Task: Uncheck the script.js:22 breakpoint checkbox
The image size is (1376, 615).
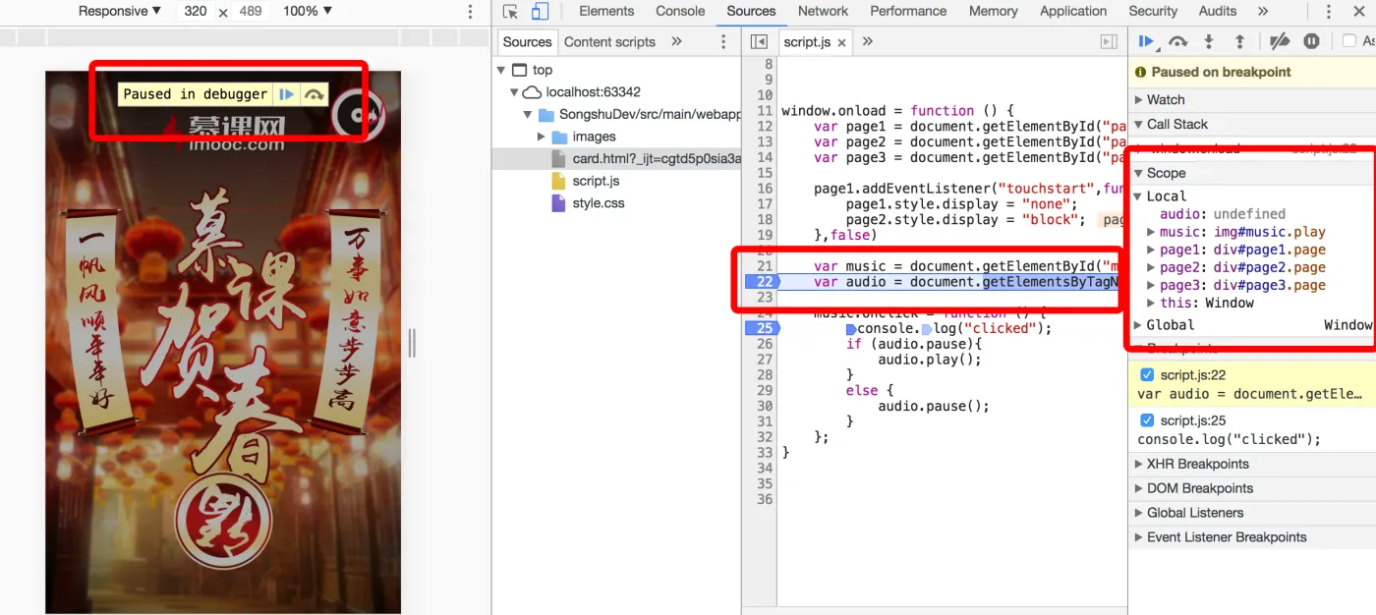Action: (1146, 375)
